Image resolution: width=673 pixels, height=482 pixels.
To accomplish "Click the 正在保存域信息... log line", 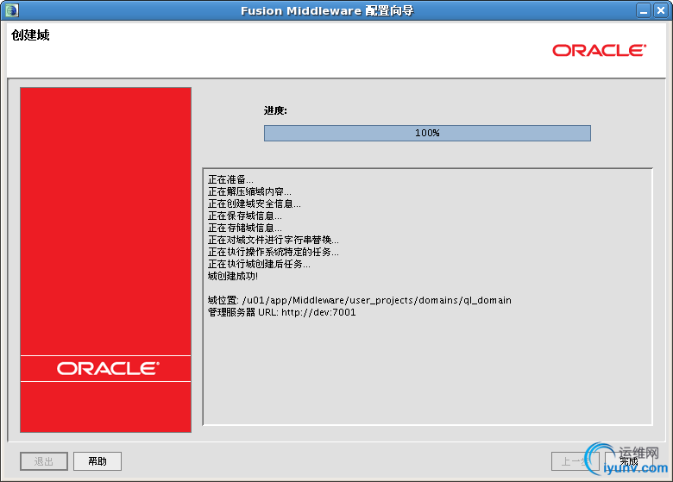I will point(245,216).
